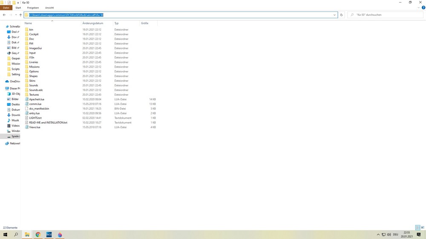Open Videos in navigation pane
426x239 pixels.
click(14, 125)
